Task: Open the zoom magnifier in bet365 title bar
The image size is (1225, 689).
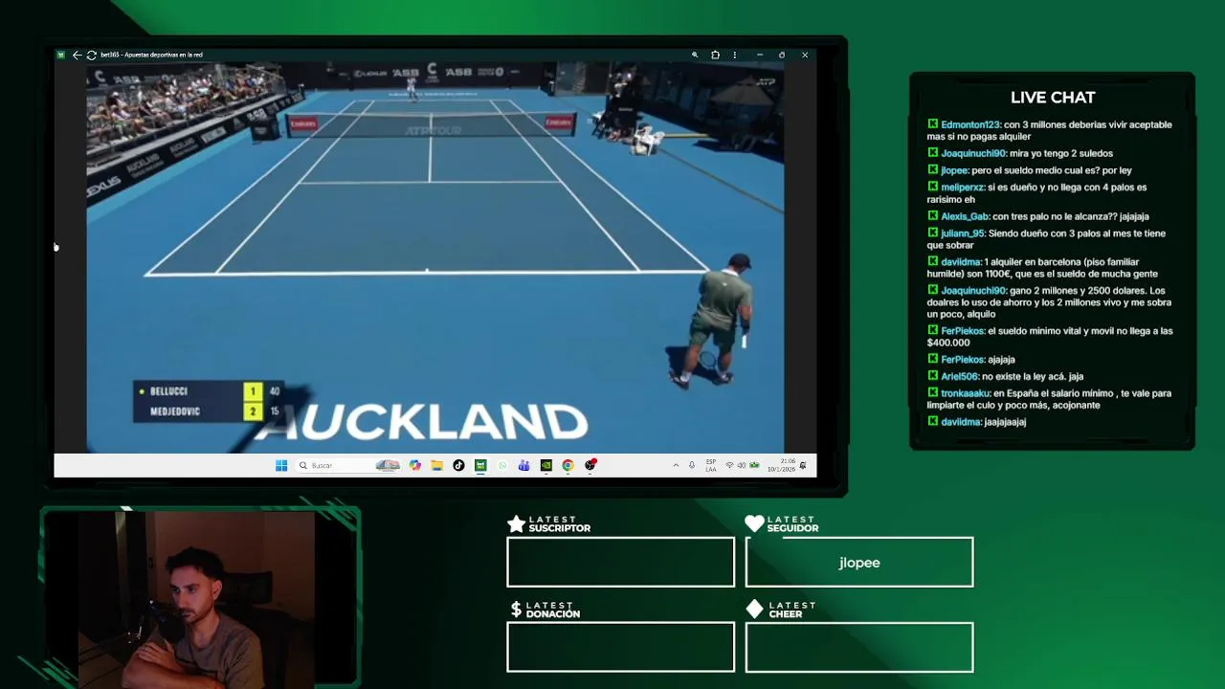Action: pyautogui.click(x=695, y=55)
